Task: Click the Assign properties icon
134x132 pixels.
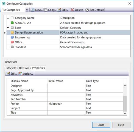Action: coord(20,74)
